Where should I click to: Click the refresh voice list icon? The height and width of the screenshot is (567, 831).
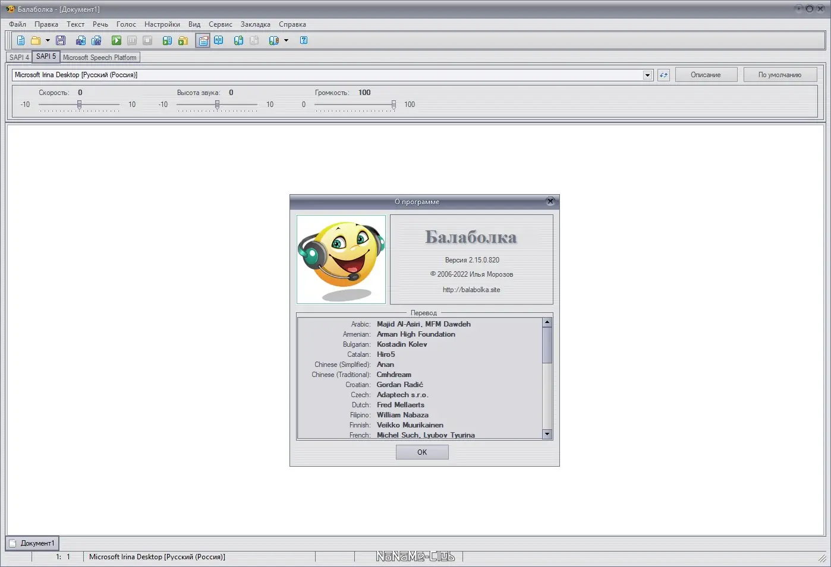[x=663, y=75]
